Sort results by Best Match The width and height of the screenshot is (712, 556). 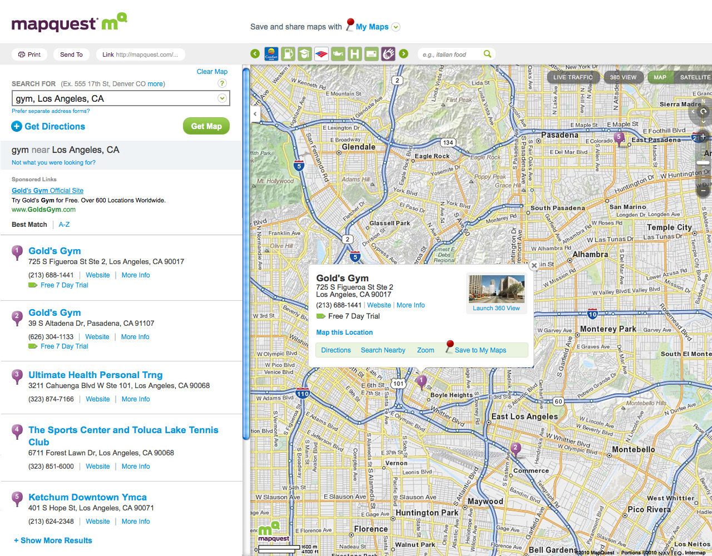coord(29,225)
